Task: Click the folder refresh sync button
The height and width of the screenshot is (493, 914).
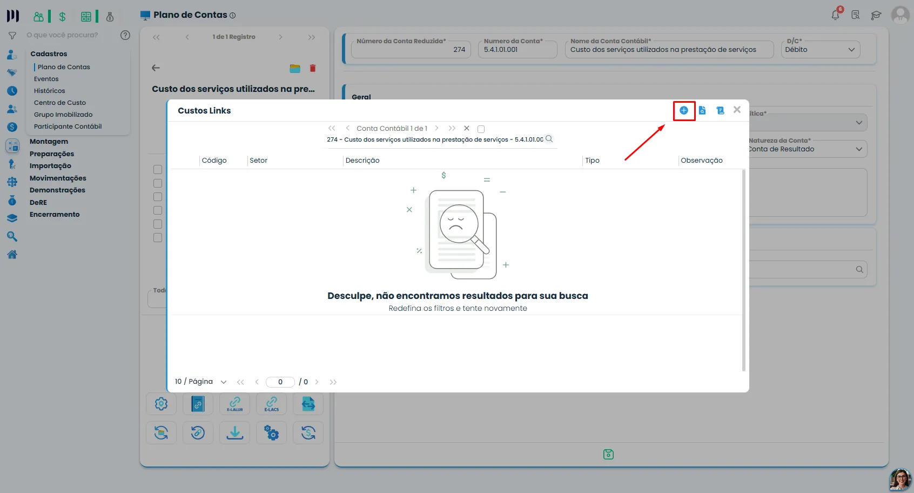Action: coord(161,433)
